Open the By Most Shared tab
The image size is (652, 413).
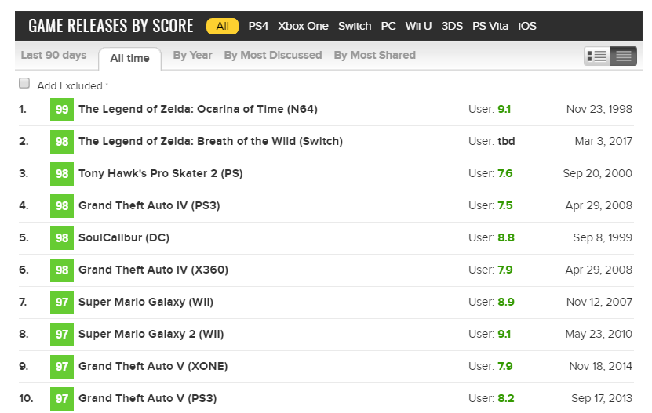click(x=375, y=56)
